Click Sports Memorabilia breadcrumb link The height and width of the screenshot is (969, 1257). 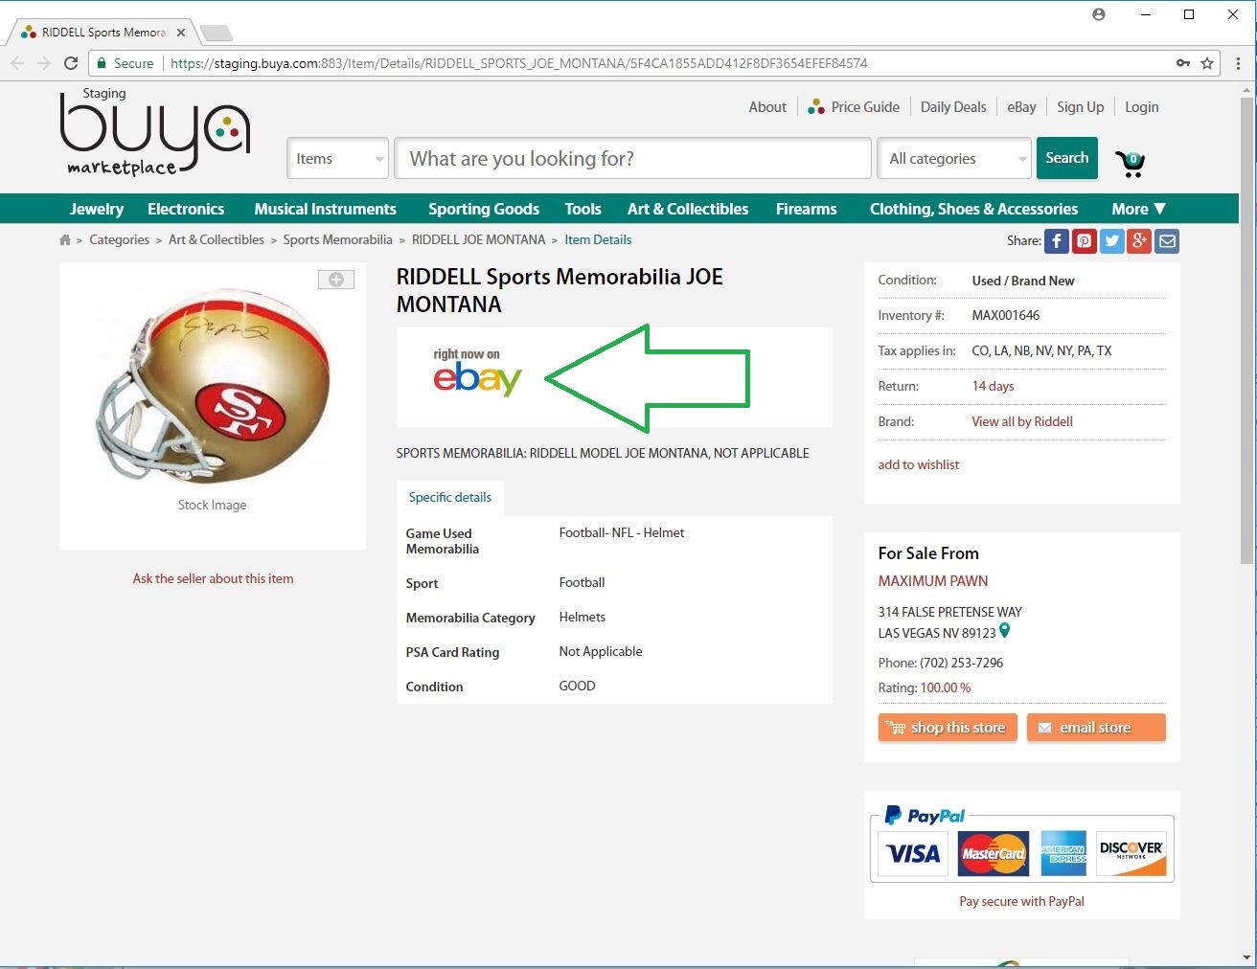pyautogui.click(x=337, y=240)
